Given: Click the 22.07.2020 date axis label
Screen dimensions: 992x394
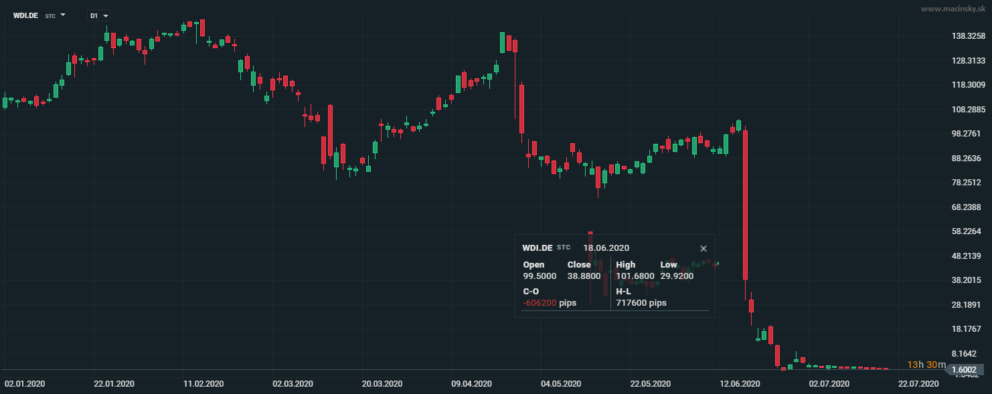Looking at the screenshot, I should (x=918, y=384).
